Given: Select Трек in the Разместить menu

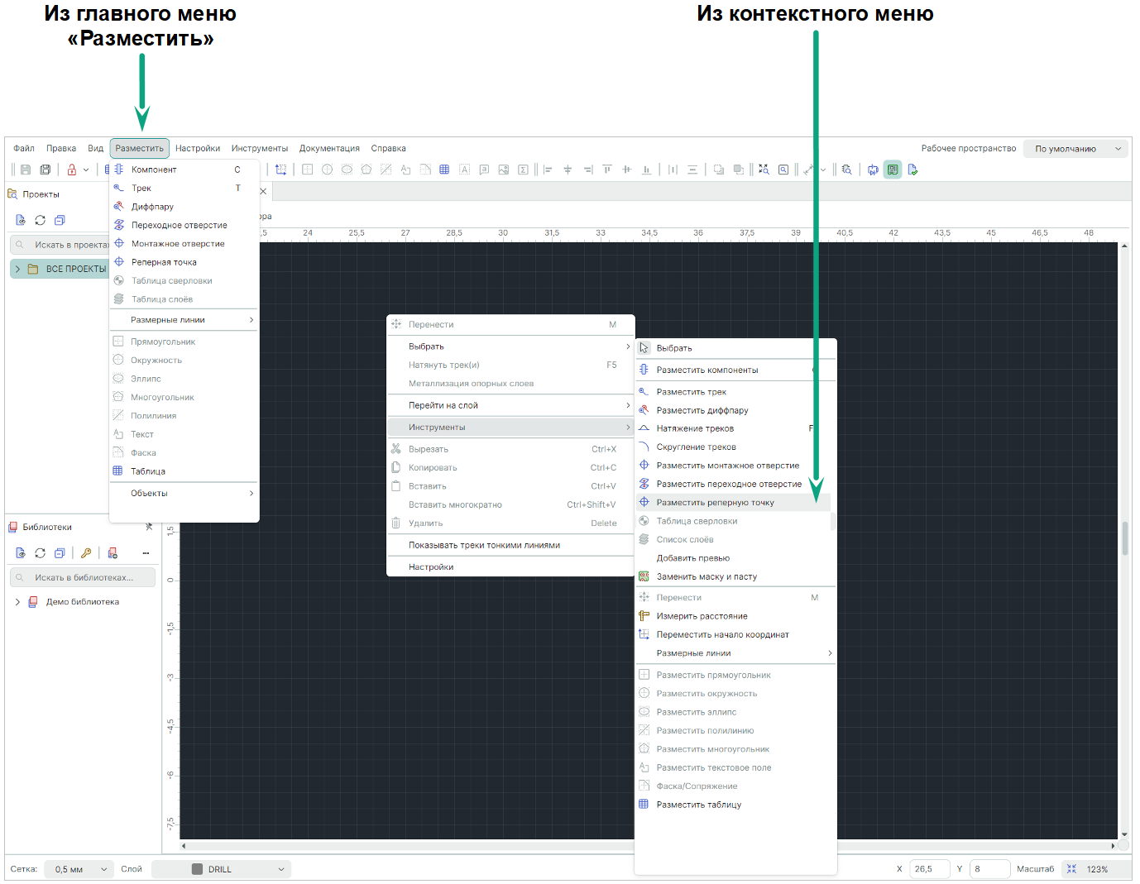Looking at the screenshot, I should coord(184,189).
